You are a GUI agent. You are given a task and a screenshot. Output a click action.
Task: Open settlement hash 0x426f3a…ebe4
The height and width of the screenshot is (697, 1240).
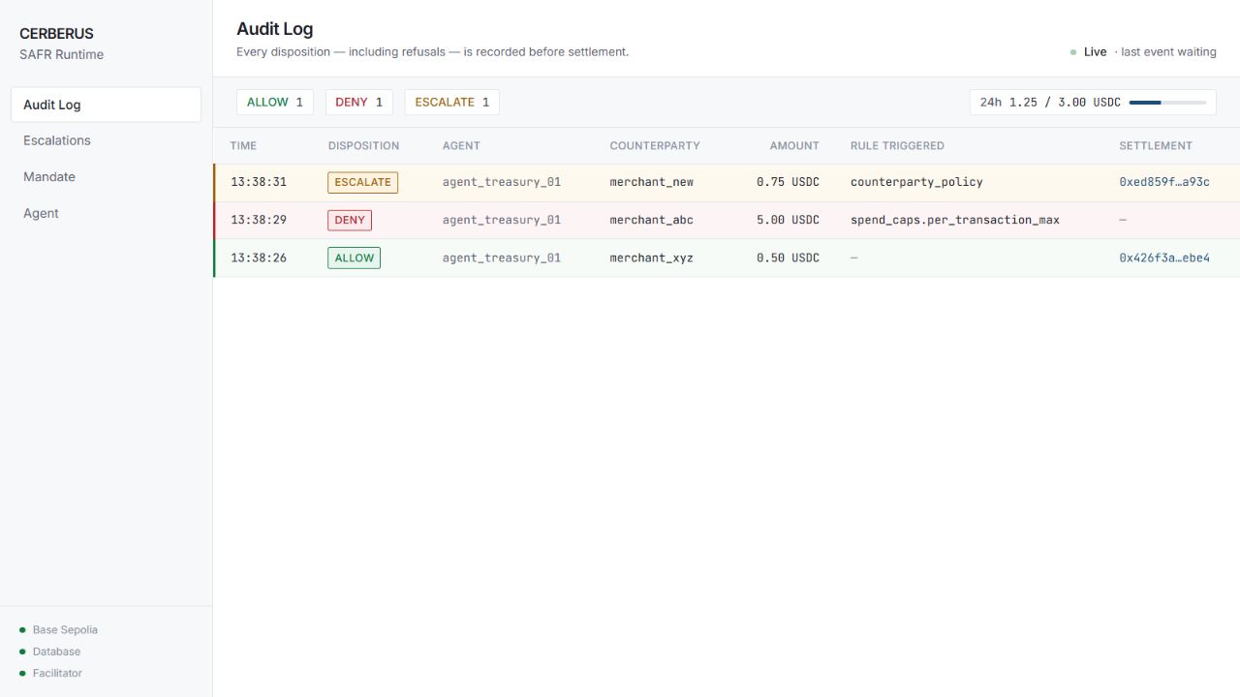pyautogui.click(x=1164, y=258)
